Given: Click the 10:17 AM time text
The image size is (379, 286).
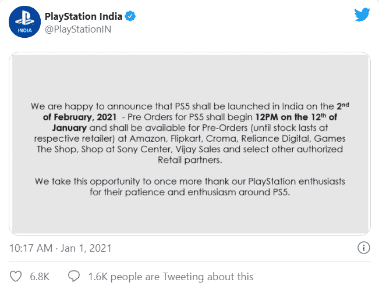Looking at the screenshot, I should [31, 248].
